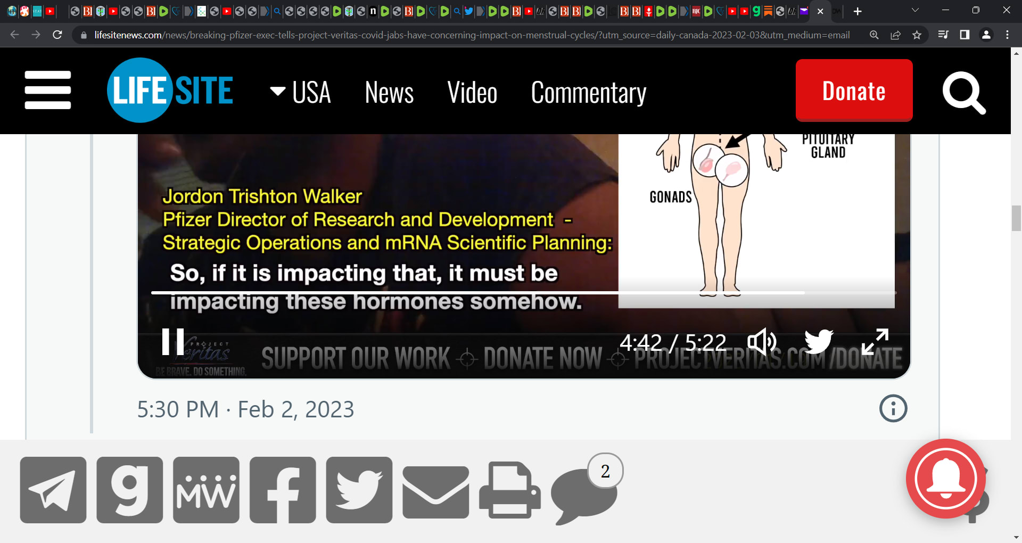Share the article on MeWe
This screenshot has width=1022, height=543.
tap(207, 490)
